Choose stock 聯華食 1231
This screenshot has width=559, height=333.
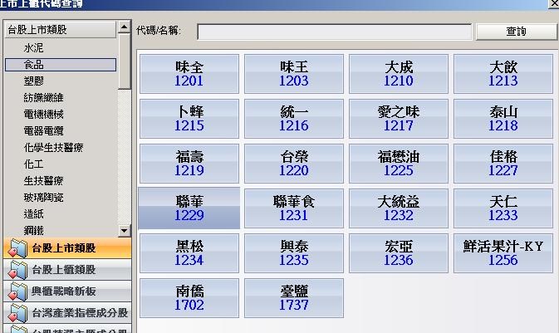(x=294, y=208)
